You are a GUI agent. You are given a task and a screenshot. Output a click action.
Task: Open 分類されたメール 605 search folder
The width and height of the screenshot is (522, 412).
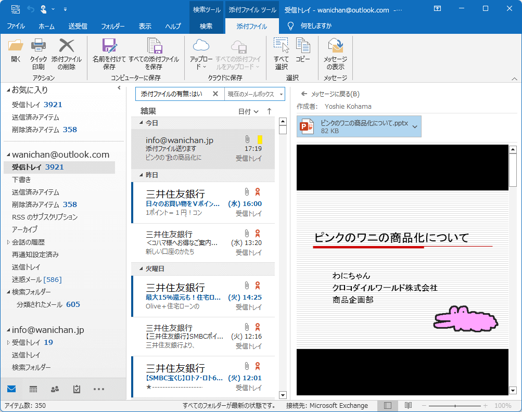click(x=48, y=304)
